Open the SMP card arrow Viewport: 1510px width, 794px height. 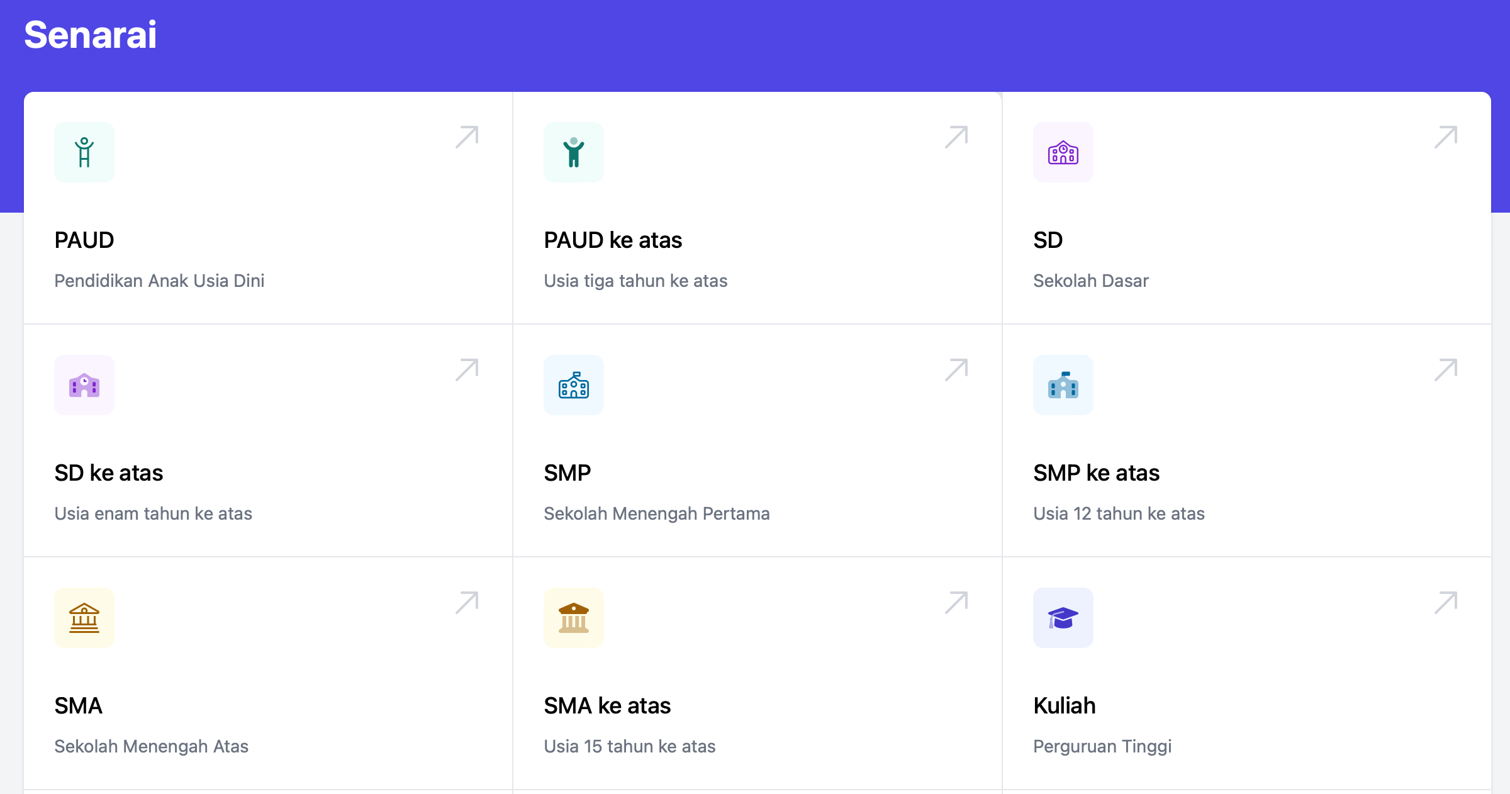(956, 370)
